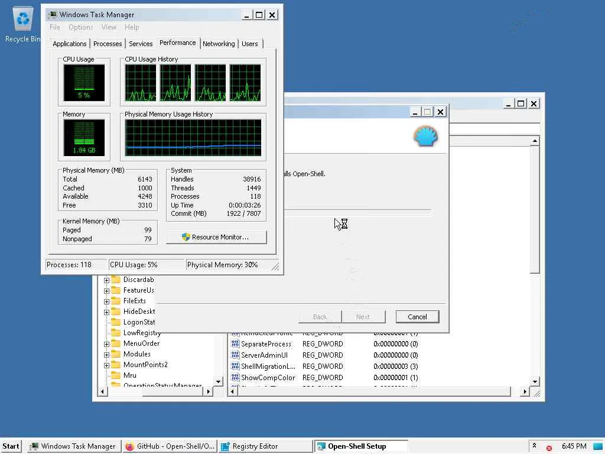The height and width of the screenshot is (454, 605).
Task: Click the values pane scroll left arrow
Action: [232, 391]
